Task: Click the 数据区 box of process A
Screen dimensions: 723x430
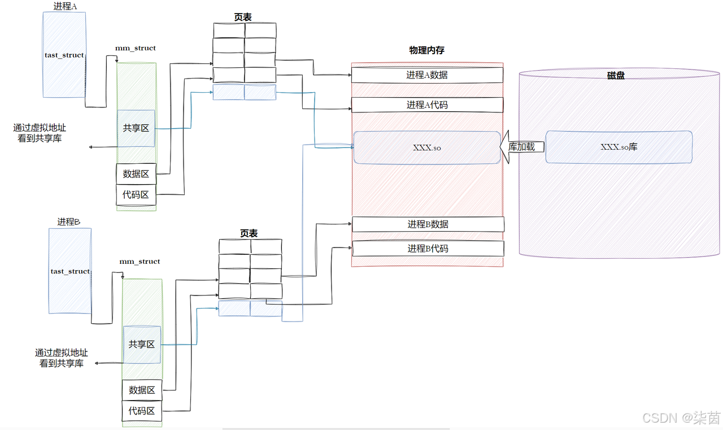Action: click(136, 173)
